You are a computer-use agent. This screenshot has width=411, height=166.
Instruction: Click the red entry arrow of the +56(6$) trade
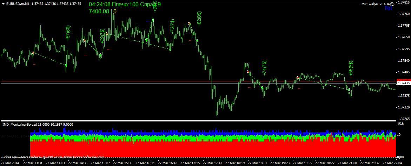[x=298, y=78]
